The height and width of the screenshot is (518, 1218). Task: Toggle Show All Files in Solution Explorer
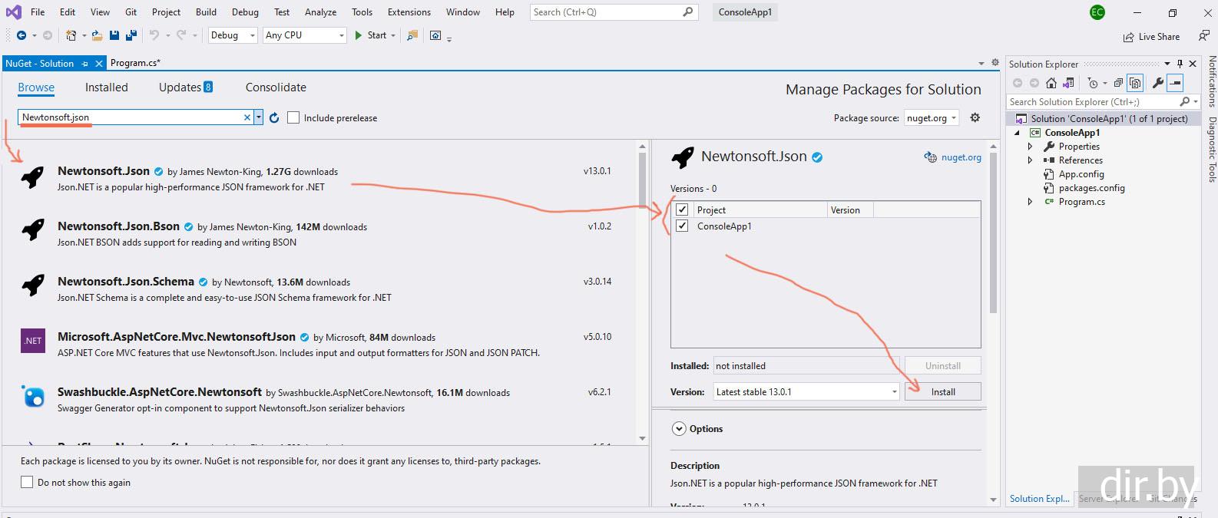tap(1135, 83)
